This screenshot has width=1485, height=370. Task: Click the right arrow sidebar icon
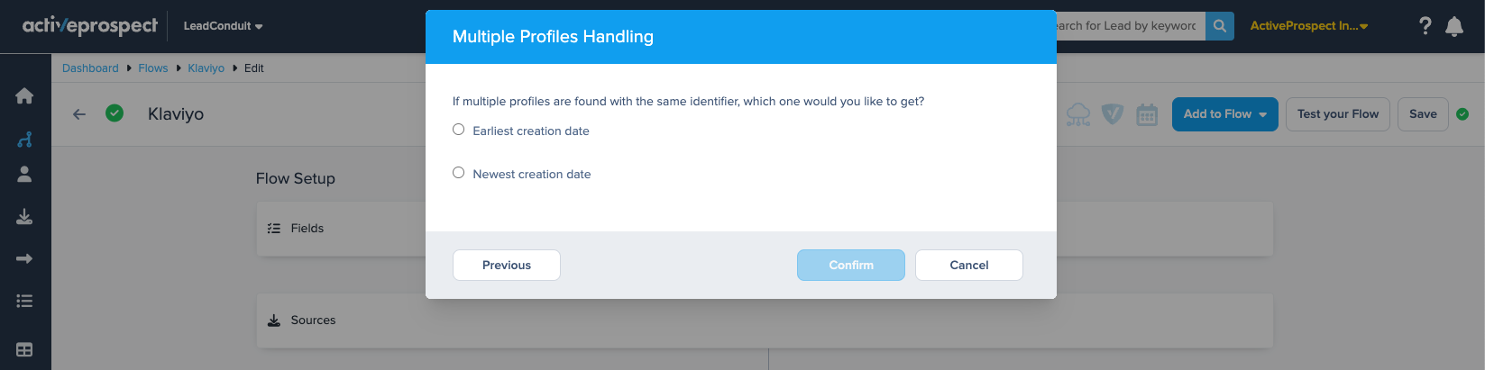tap(25, 259)
